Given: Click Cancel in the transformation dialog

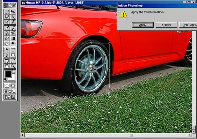Looking at the screenshot, I should pos(166,25).
